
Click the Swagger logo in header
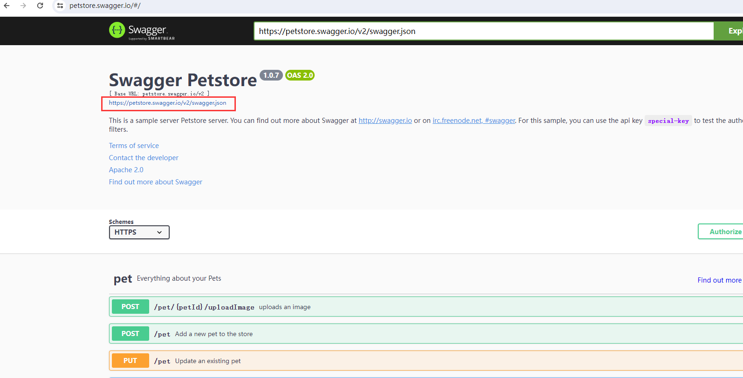[x=142, y=31]
